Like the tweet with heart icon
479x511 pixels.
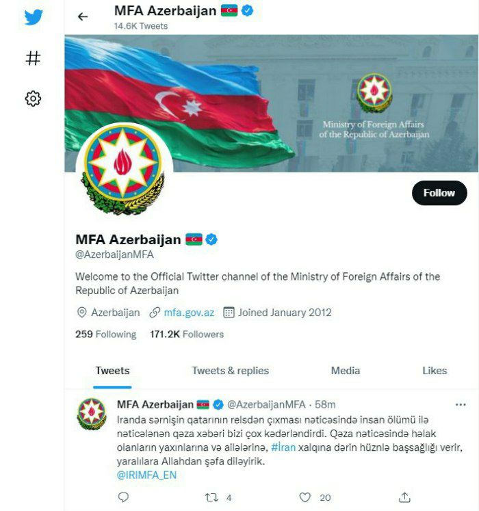click(x=305, y=497)
